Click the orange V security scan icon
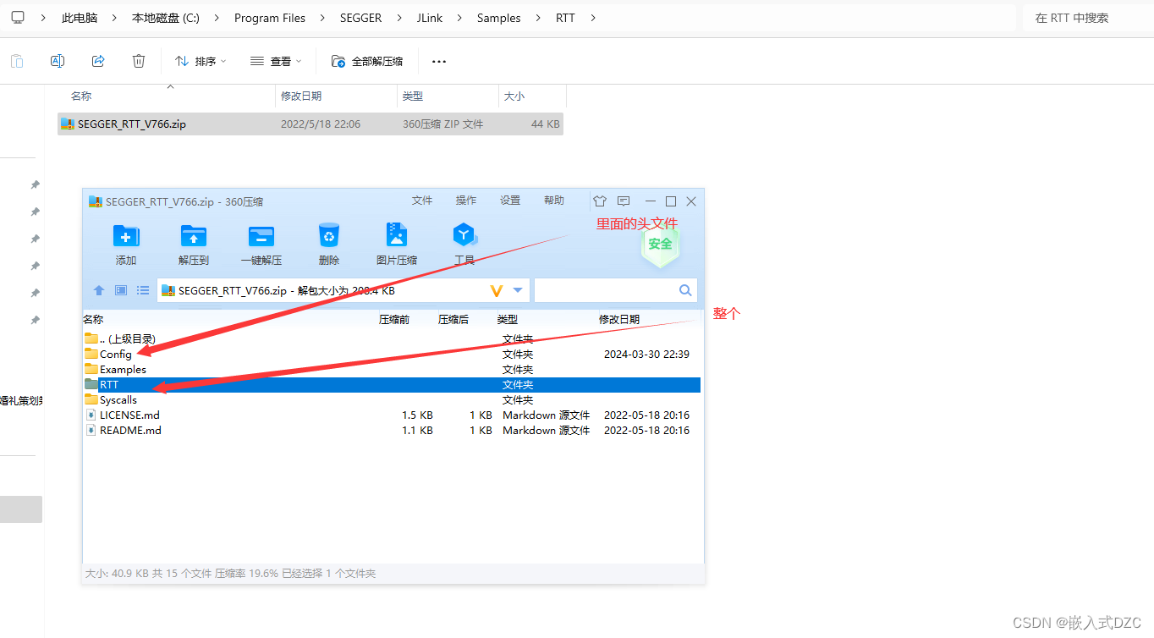This screenshot has height=638, width=1154. tap(497, 290)
